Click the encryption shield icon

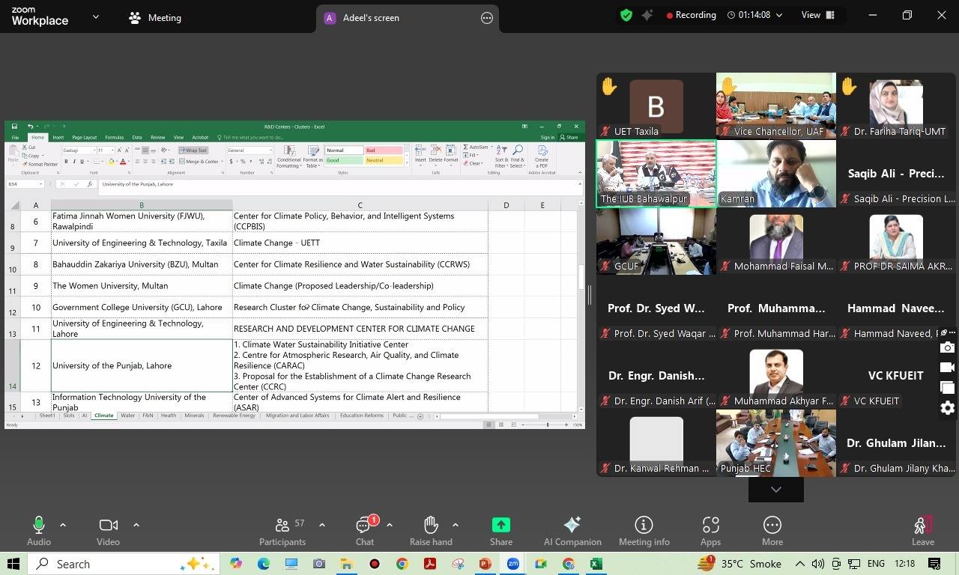tap(626, 15)
